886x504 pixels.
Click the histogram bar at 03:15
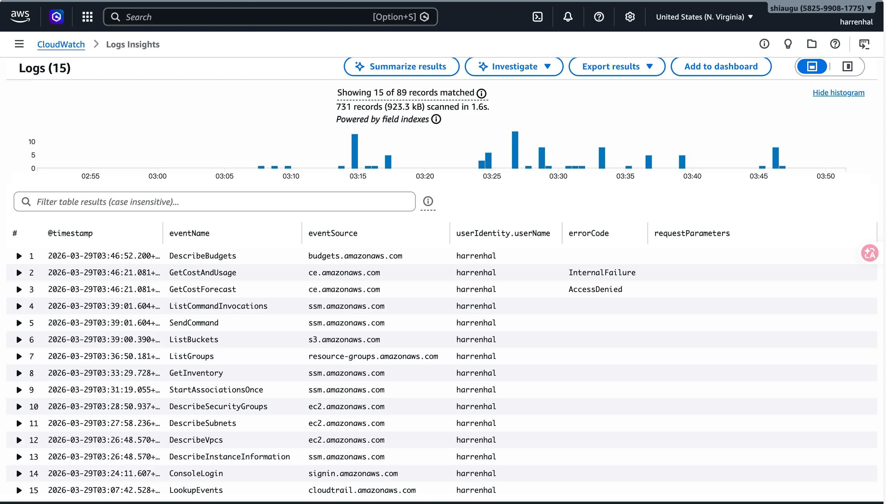[354, 151]
